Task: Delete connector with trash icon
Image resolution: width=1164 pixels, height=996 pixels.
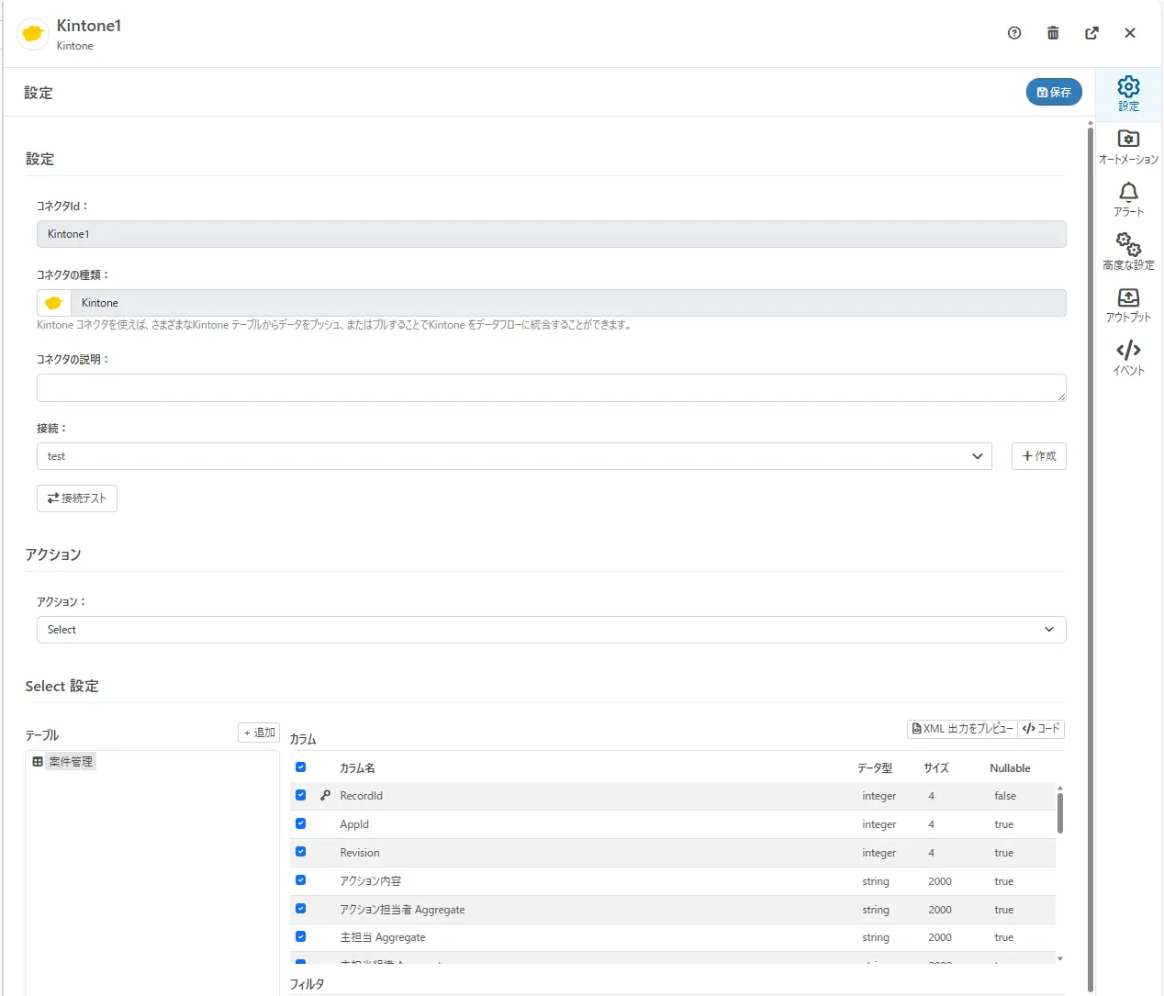Action: [x=1053, y=33]
